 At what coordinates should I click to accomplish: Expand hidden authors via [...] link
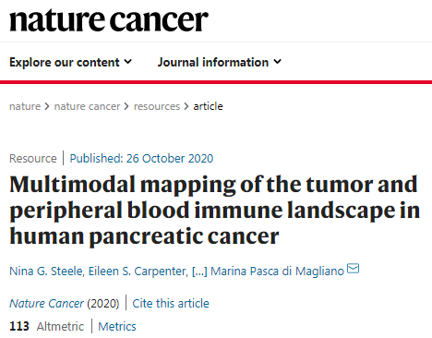point(199,272)
